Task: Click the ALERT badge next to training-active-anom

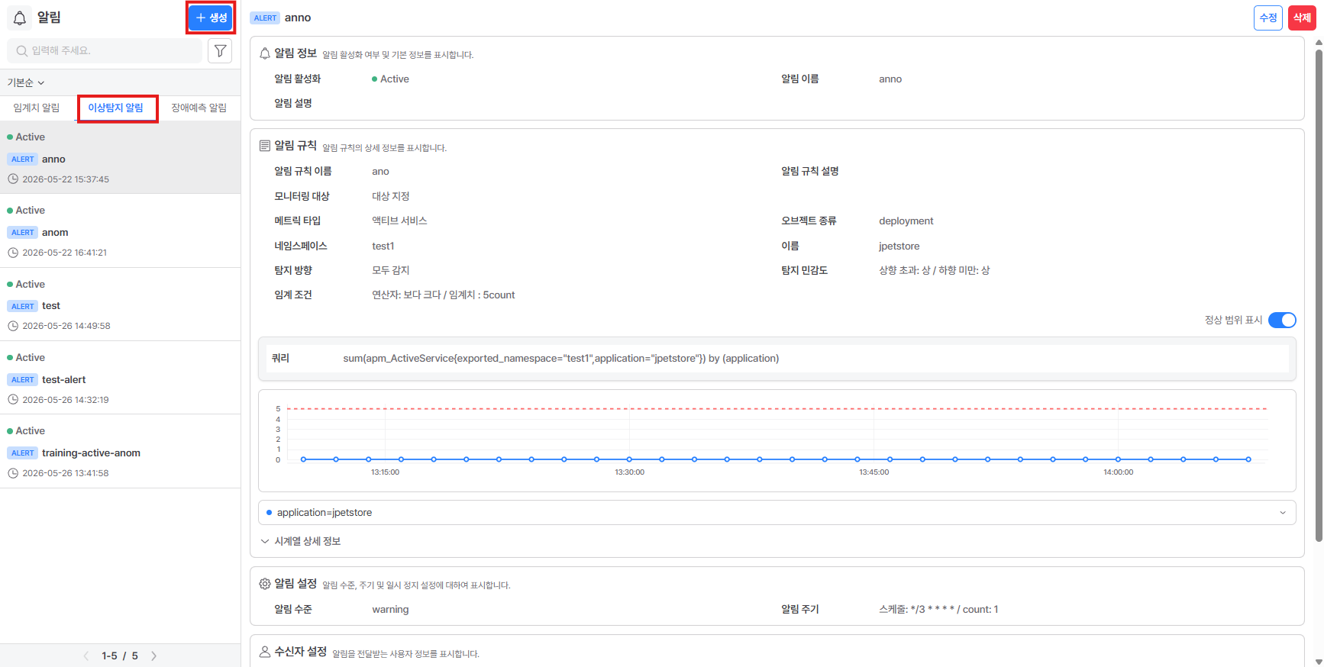Action: [23, 453]
